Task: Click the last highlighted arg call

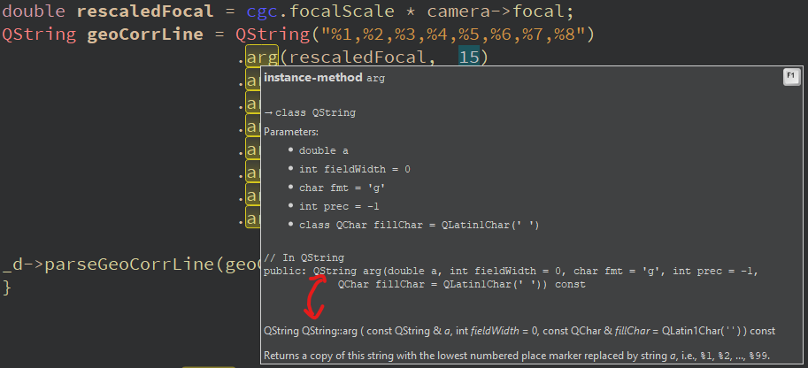Action: click(253, 217)
